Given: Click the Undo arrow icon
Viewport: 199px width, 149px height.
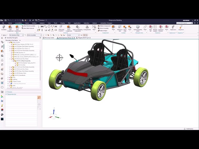Looking at the screenshot, I should pos(8,20).
